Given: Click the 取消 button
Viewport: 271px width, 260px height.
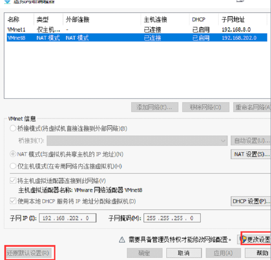Looking at the screenshot, I should tap(184, 253).
